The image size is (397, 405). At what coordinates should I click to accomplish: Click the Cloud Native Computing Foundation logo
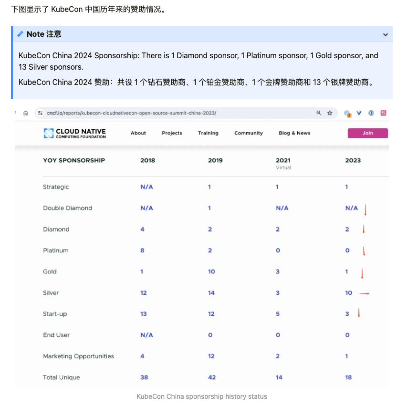click(74, 133)
